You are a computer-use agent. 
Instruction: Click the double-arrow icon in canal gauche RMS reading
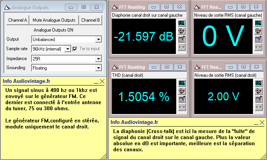pyautogui.click(x=258, y=47)
